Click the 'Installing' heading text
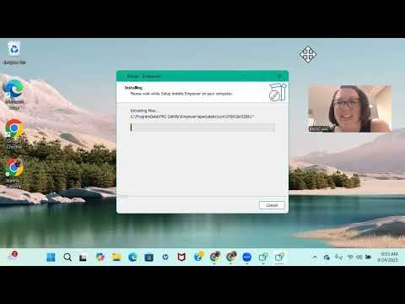405x304 pixels. 133,88
